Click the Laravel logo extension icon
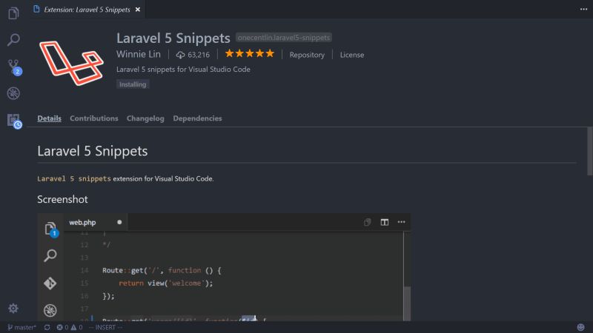The image size is (593, 333). tap(71, 63)
